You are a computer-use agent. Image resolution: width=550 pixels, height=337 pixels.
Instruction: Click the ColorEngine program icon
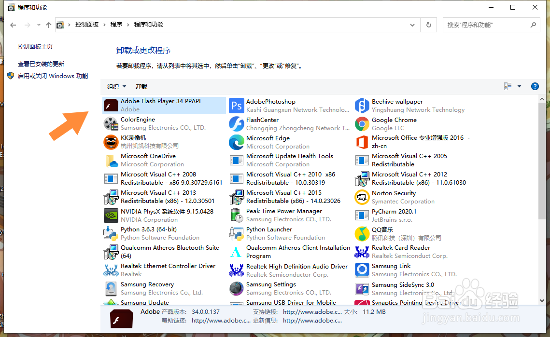pyautogui.click(x=111, y=123)
